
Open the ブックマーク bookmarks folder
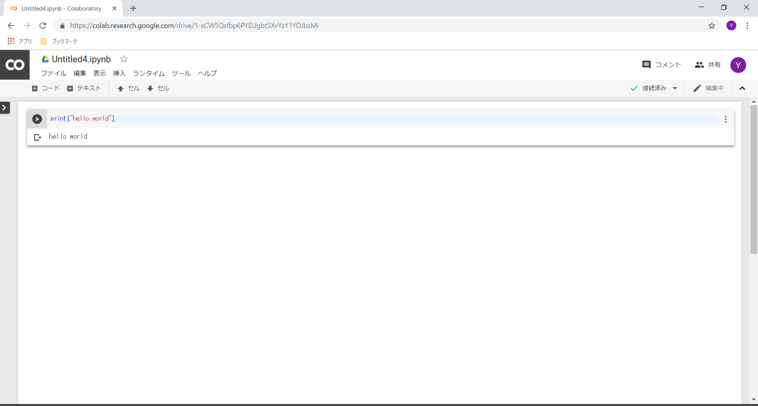pos(59,41)
